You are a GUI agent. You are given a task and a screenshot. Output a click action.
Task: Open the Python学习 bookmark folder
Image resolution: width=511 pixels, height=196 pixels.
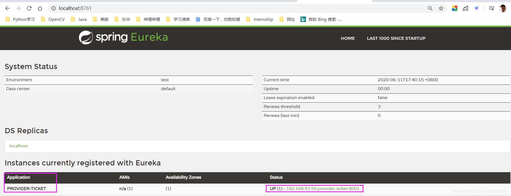[20, 19]
